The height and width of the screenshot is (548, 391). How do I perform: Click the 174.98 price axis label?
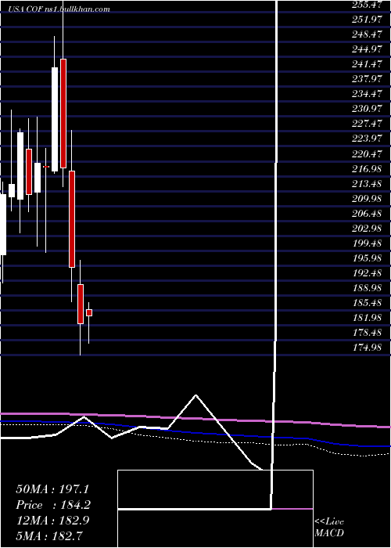coord(368,348)
